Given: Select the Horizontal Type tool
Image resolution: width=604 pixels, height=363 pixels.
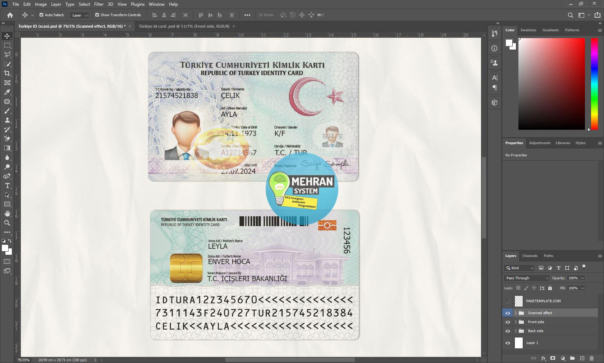Looking at the screenshot, I should coord(7,185).
